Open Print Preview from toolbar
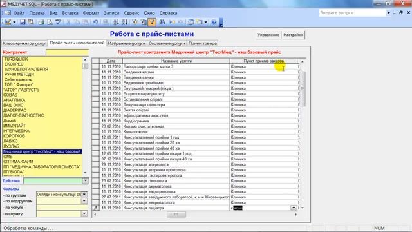Image resolution: width=412 pixels, height=232 pixels. coord(50,23)
